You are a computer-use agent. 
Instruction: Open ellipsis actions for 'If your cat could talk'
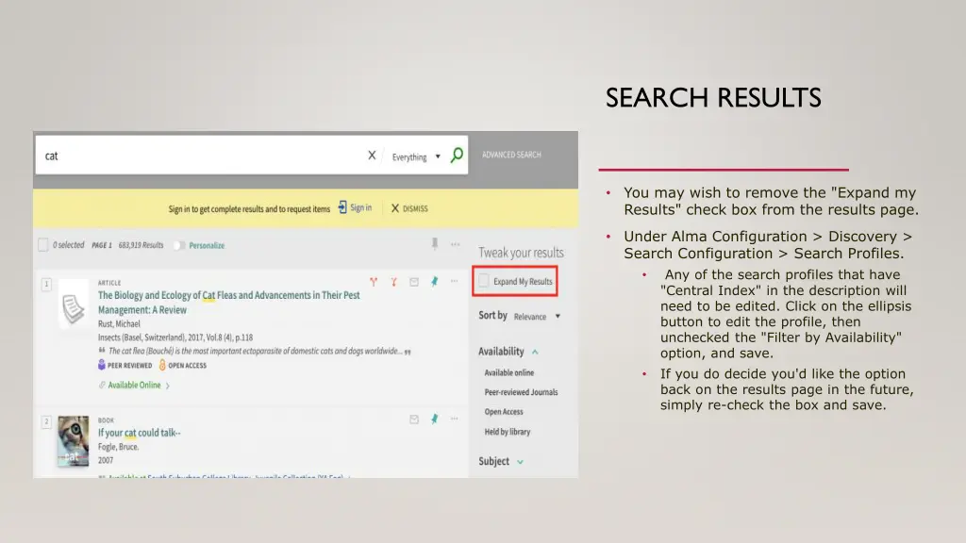click(x=454, y=419)
